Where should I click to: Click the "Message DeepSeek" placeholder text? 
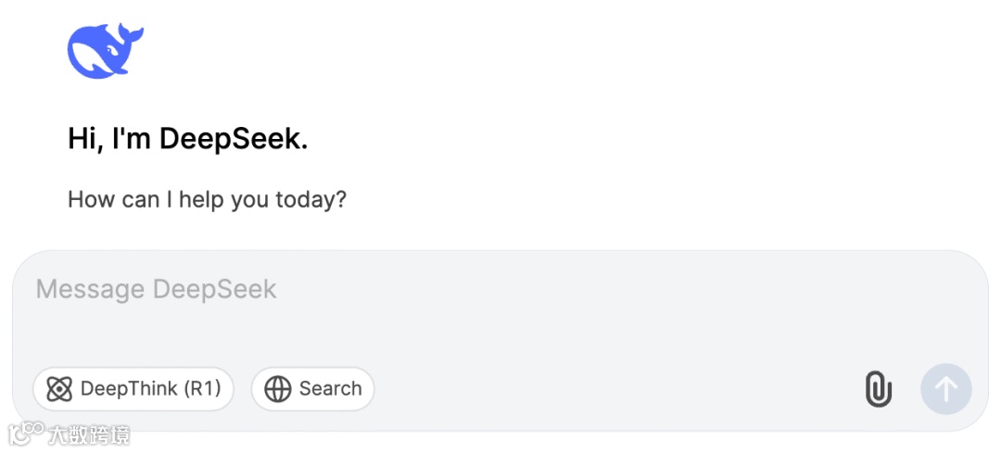[156, 289]
